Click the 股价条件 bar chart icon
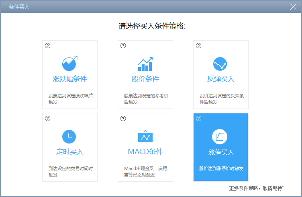The width and height of the screenshot is (302, 197). coord(145,64)
